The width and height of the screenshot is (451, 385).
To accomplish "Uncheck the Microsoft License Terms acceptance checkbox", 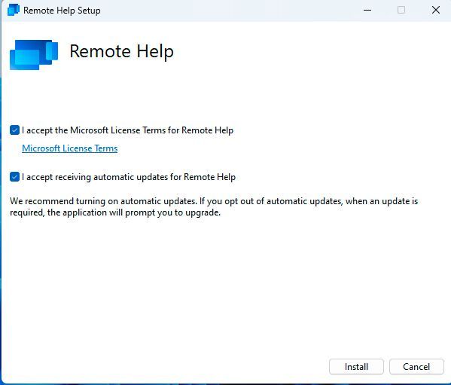I will point(14,130).
